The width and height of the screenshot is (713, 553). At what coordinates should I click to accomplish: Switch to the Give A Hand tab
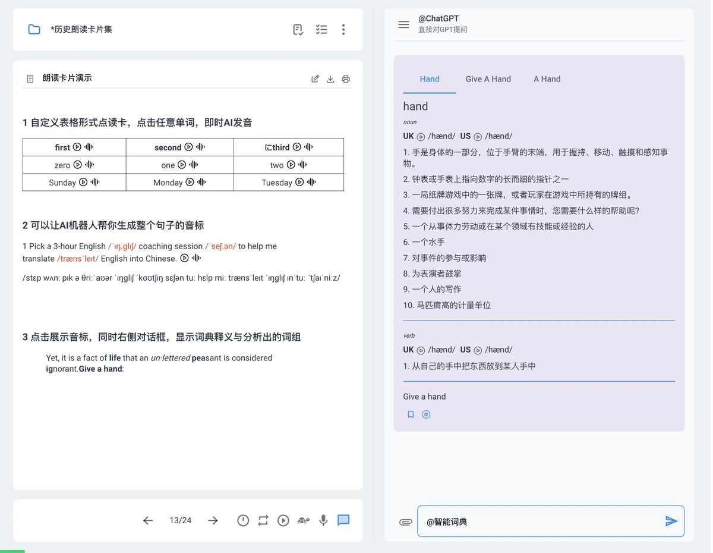[488, 79]
